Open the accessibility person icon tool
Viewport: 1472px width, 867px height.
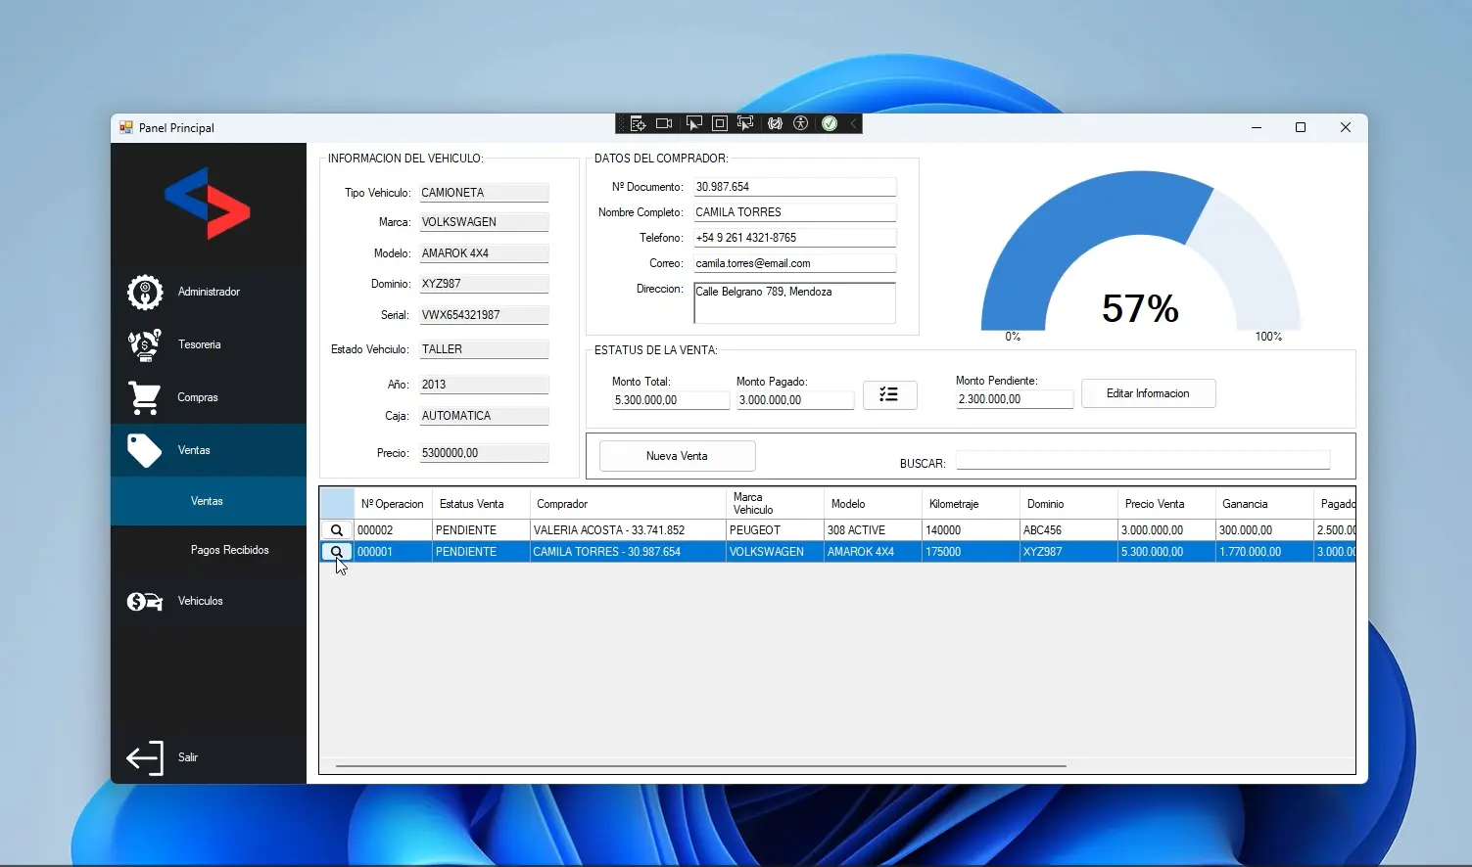coord(801,123)
